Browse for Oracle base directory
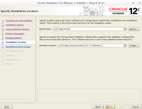The image size is (142, 109). pyautogui.click(x=134, y=29)
